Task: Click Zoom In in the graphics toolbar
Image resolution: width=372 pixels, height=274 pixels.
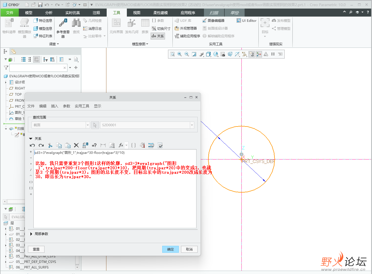Action: tap(180, 54)
